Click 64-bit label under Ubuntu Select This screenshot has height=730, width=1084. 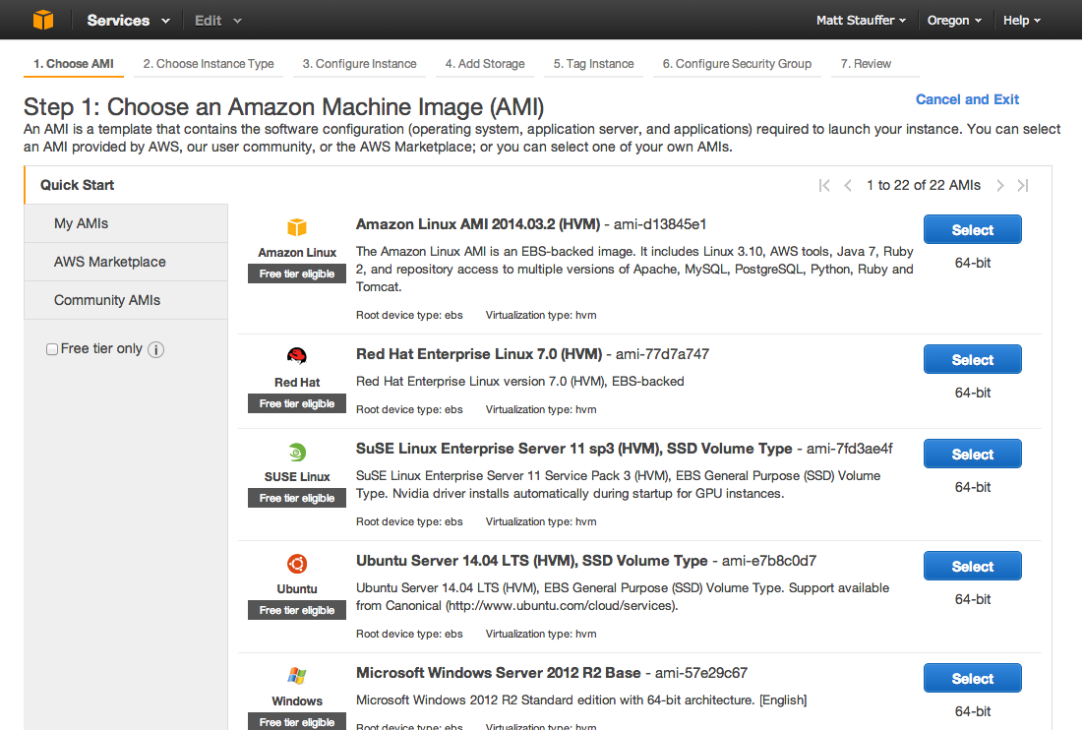(x=973, y=599)
